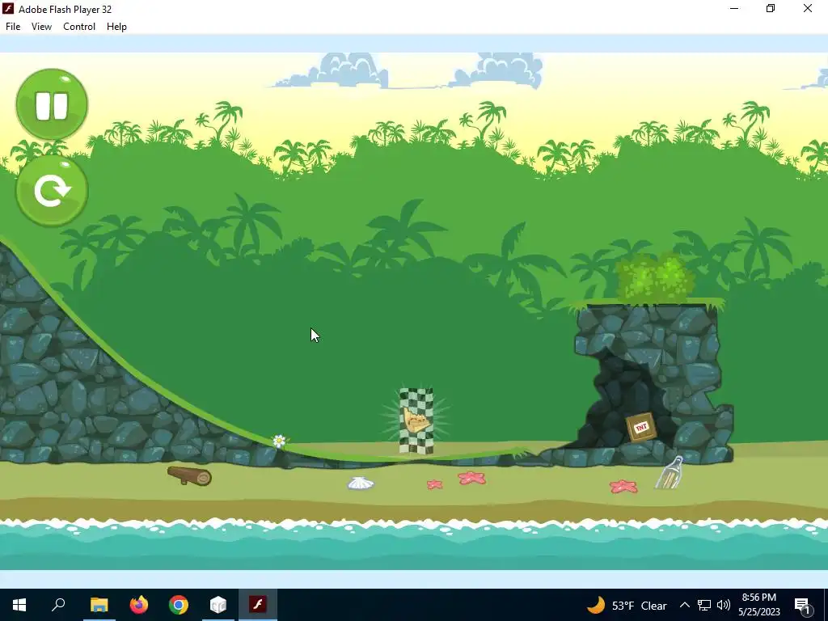828x621 pixels.
Task: Open the white cube app on taskbar
Action: click(218, 605)
